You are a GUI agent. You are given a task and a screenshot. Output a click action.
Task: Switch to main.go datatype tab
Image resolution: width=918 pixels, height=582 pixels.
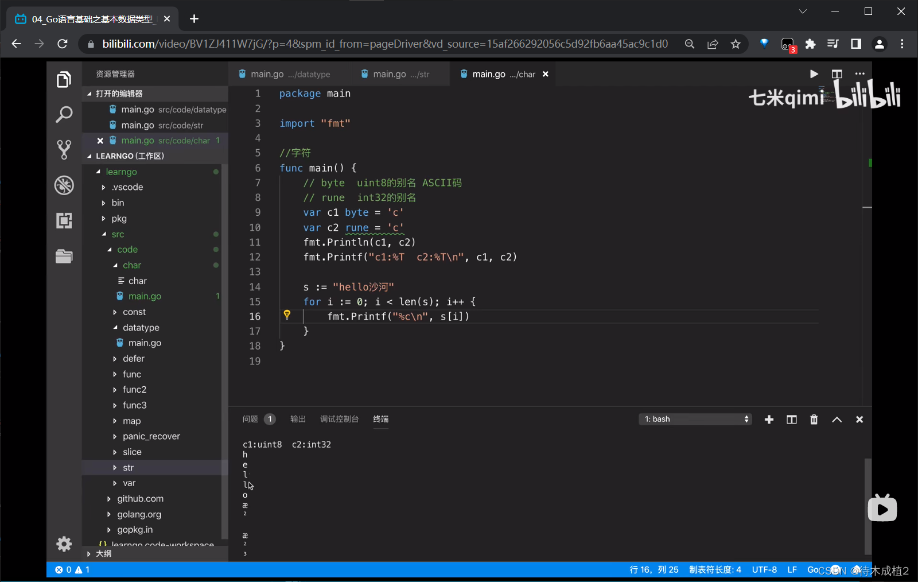(x=290, y=74)
